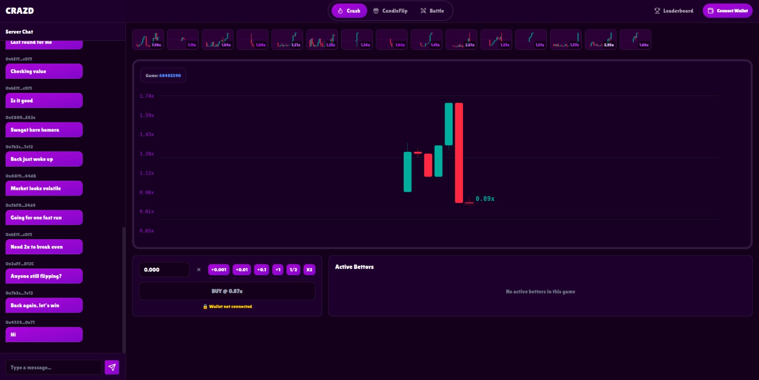The image size is (759, 380).
Task: Click the bet amount input field
Action: (164, 269)
